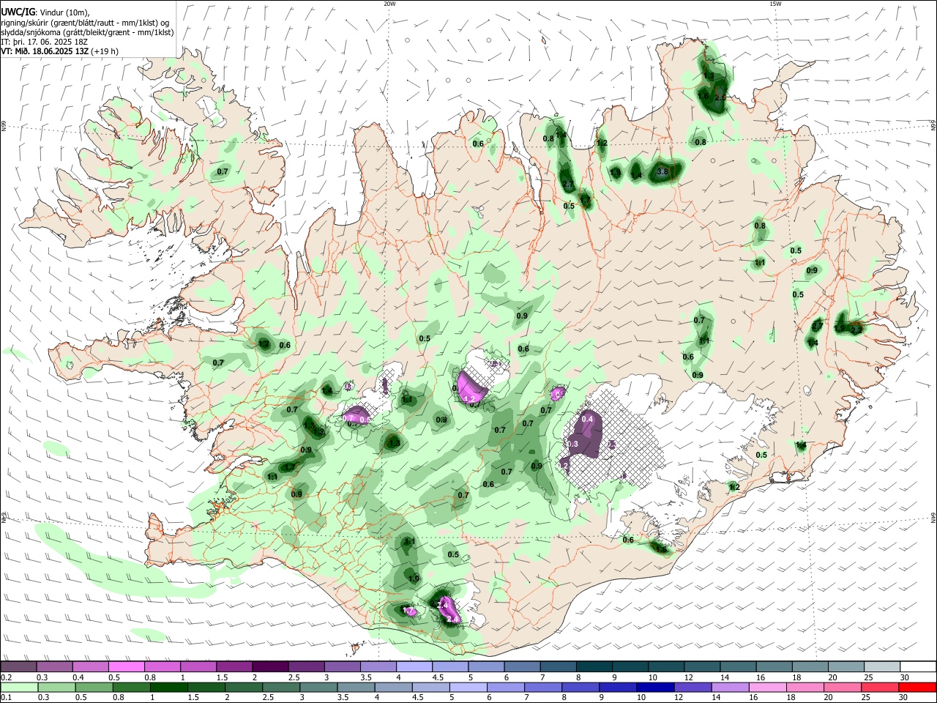Click the light violet 14–16 rain-scale swatch
Screen dimensions: 937x703
pos(731,687)
